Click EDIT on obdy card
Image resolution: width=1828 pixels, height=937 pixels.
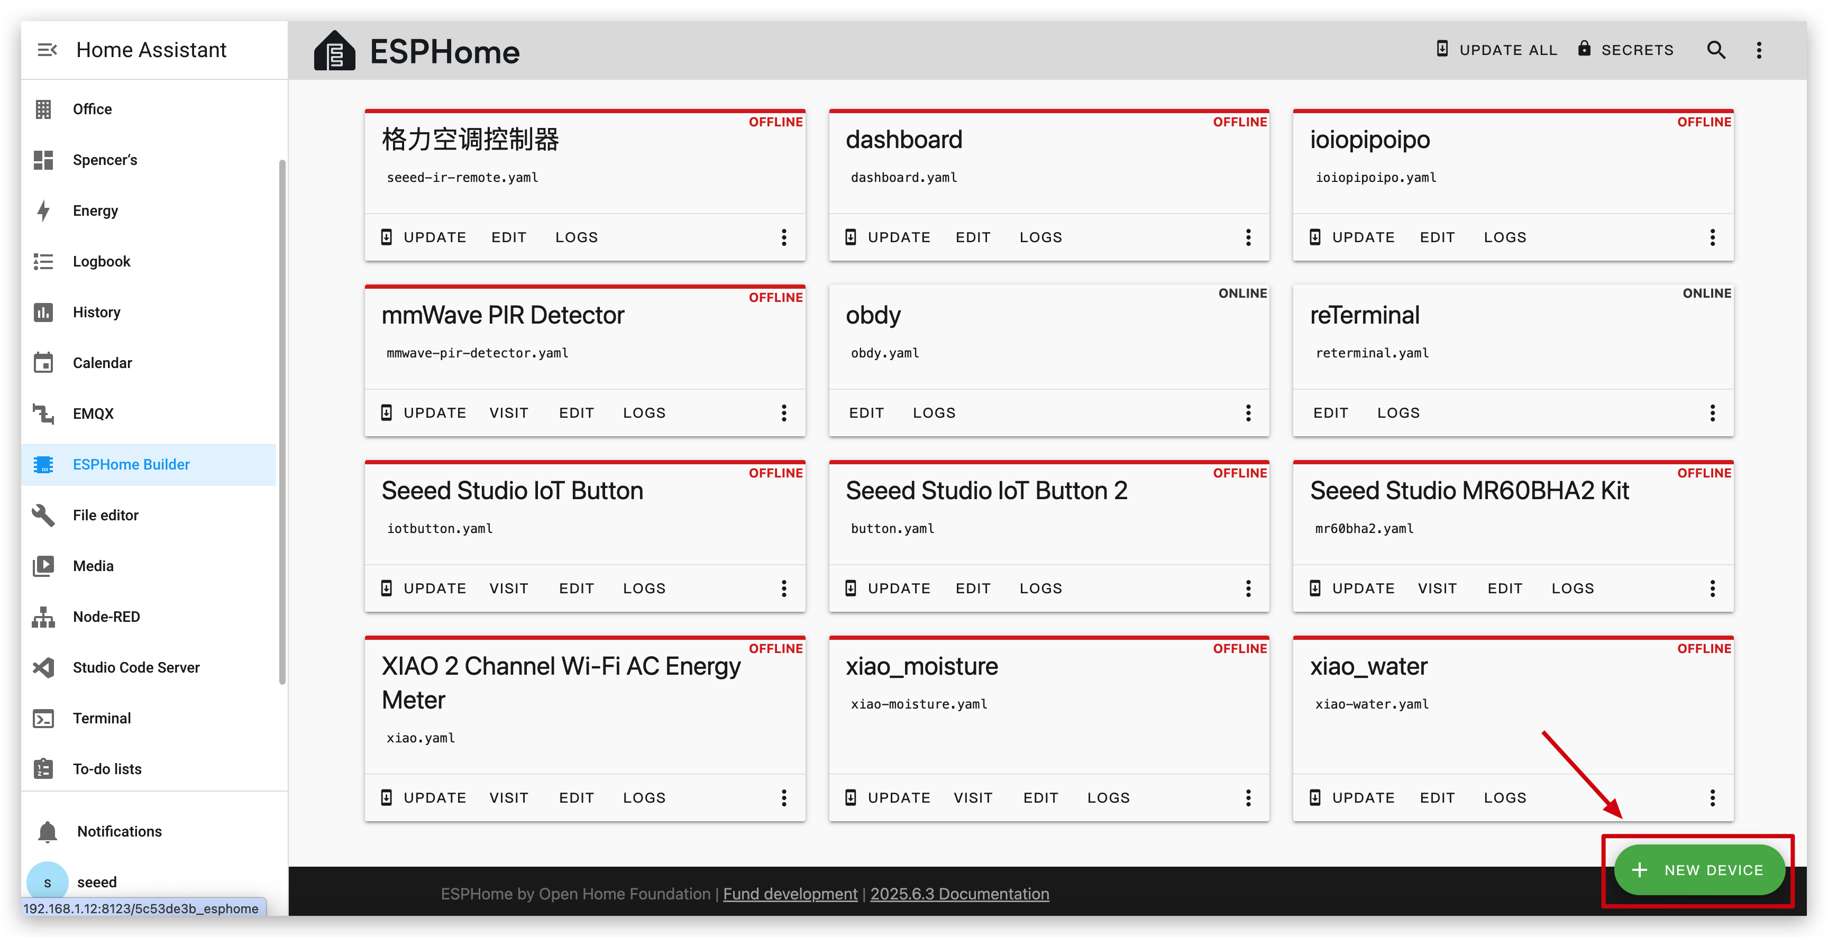point(866,413)
